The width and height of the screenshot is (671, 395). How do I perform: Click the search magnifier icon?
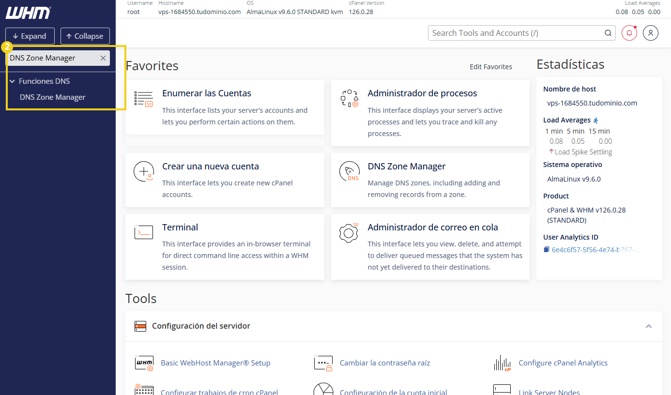608,33
